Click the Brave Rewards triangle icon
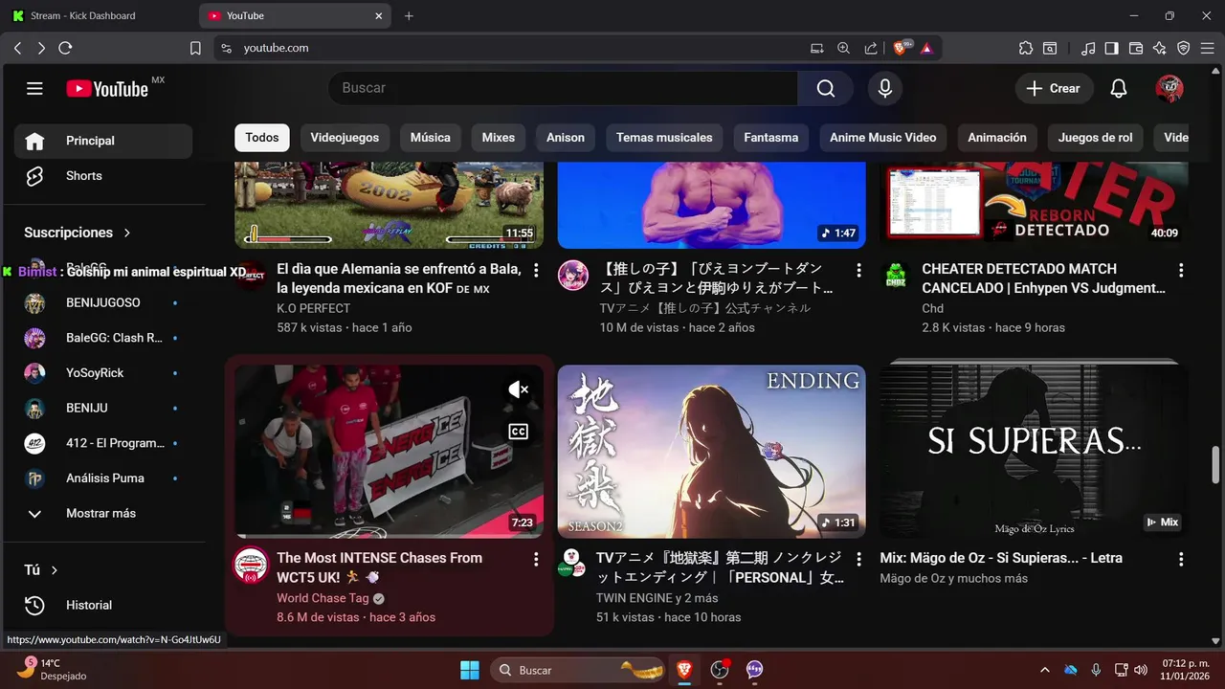 (926, 48)
